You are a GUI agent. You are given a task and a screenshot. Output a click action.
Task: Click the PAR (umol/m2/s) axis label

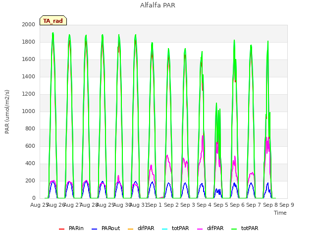(x=7, y=112)
